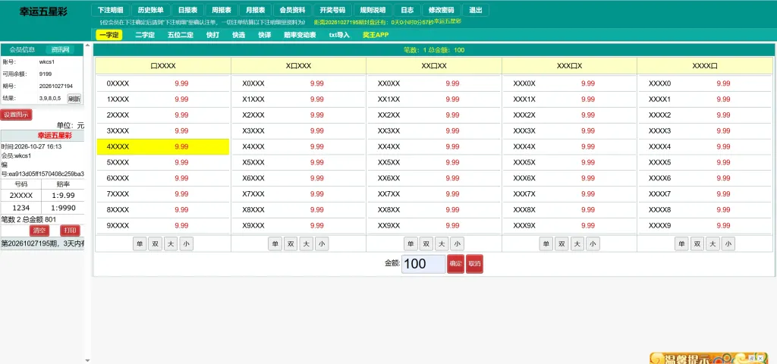Toggle 大 under the X口XXX column

[x=307, y=243]
